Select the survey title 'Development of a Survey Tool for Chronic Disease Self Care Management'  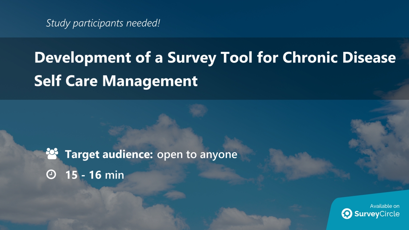point(215,70)
